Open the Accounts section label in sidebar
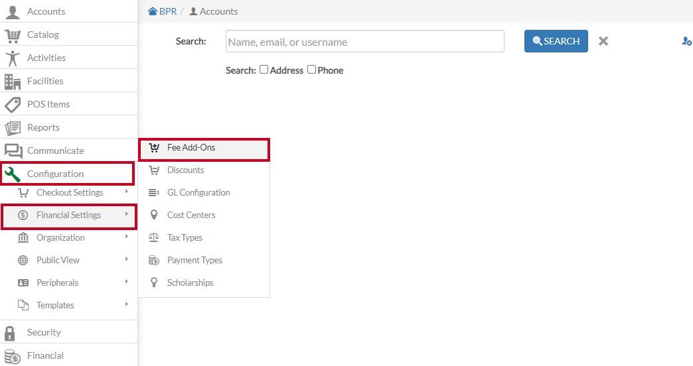This screenshot has height=366, width=693. tap(46, 11)
